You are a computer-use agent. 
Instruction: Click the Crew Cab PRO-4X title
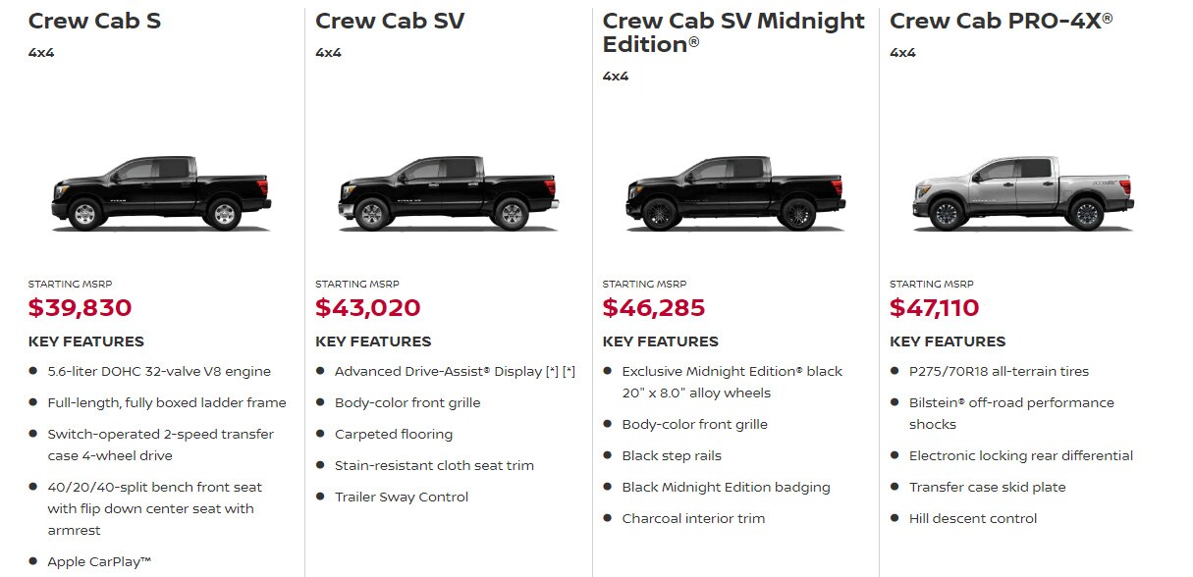click(x=1002, y=21)
